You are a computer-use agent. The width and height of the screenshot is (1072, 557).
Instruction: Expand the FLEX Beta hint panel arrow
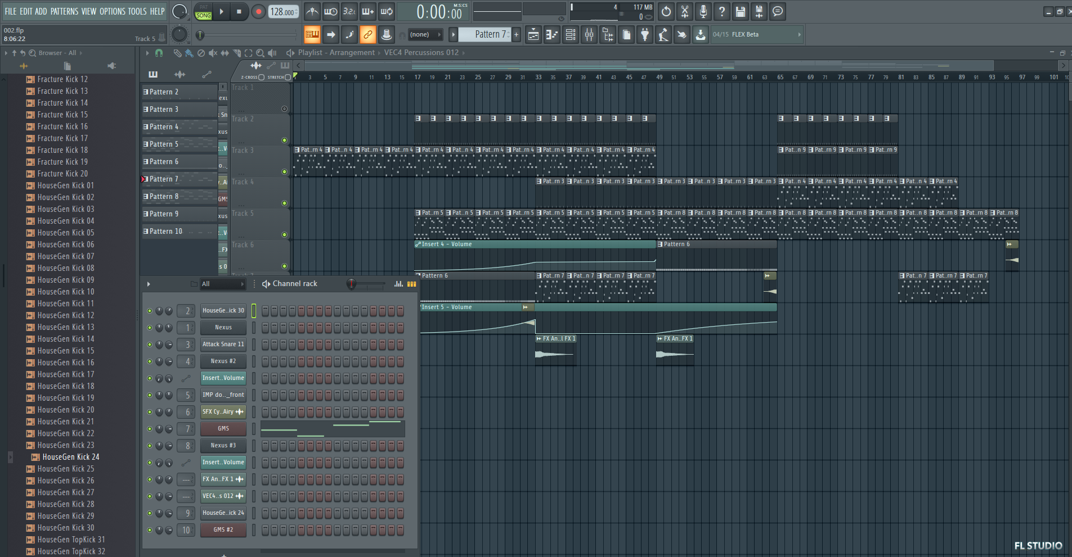pyautogui.click(x=799, y=35)
